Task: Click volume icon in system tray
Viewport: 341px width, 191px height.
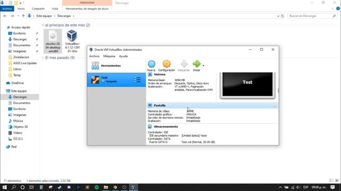Action: click(298, 187)
